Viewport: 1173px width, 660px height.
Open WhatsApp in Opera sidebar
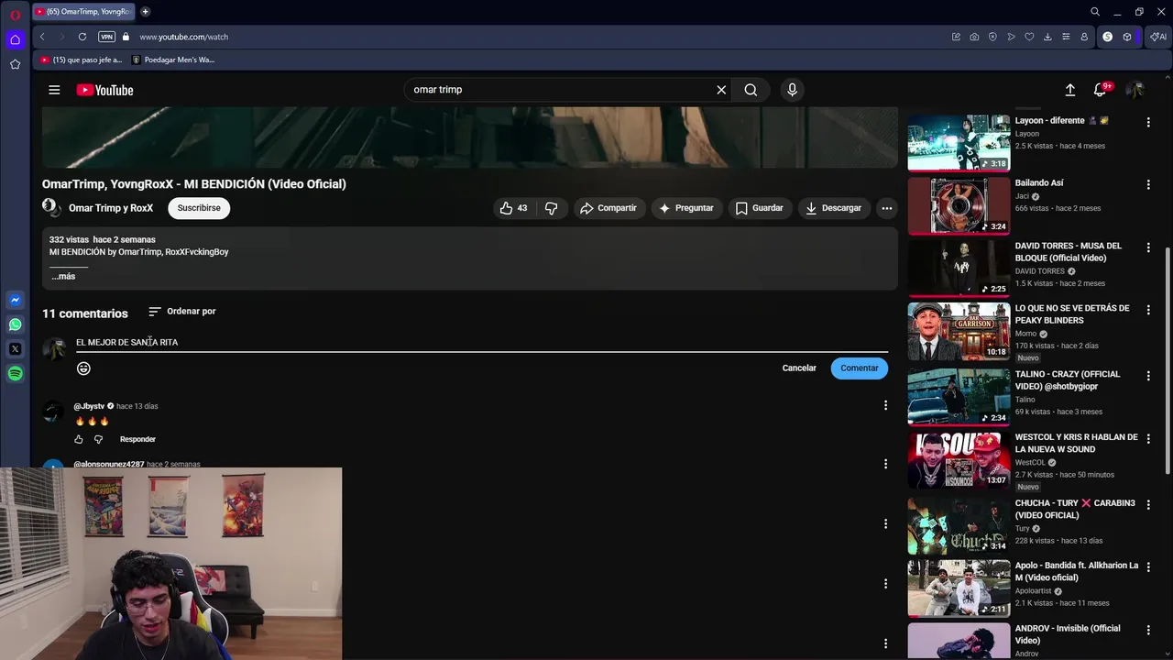15,324
